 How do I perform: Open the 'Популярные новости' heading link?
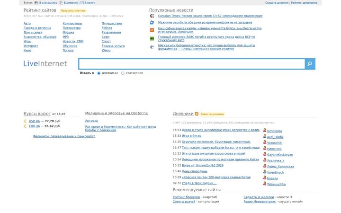[x=171, y=10]
